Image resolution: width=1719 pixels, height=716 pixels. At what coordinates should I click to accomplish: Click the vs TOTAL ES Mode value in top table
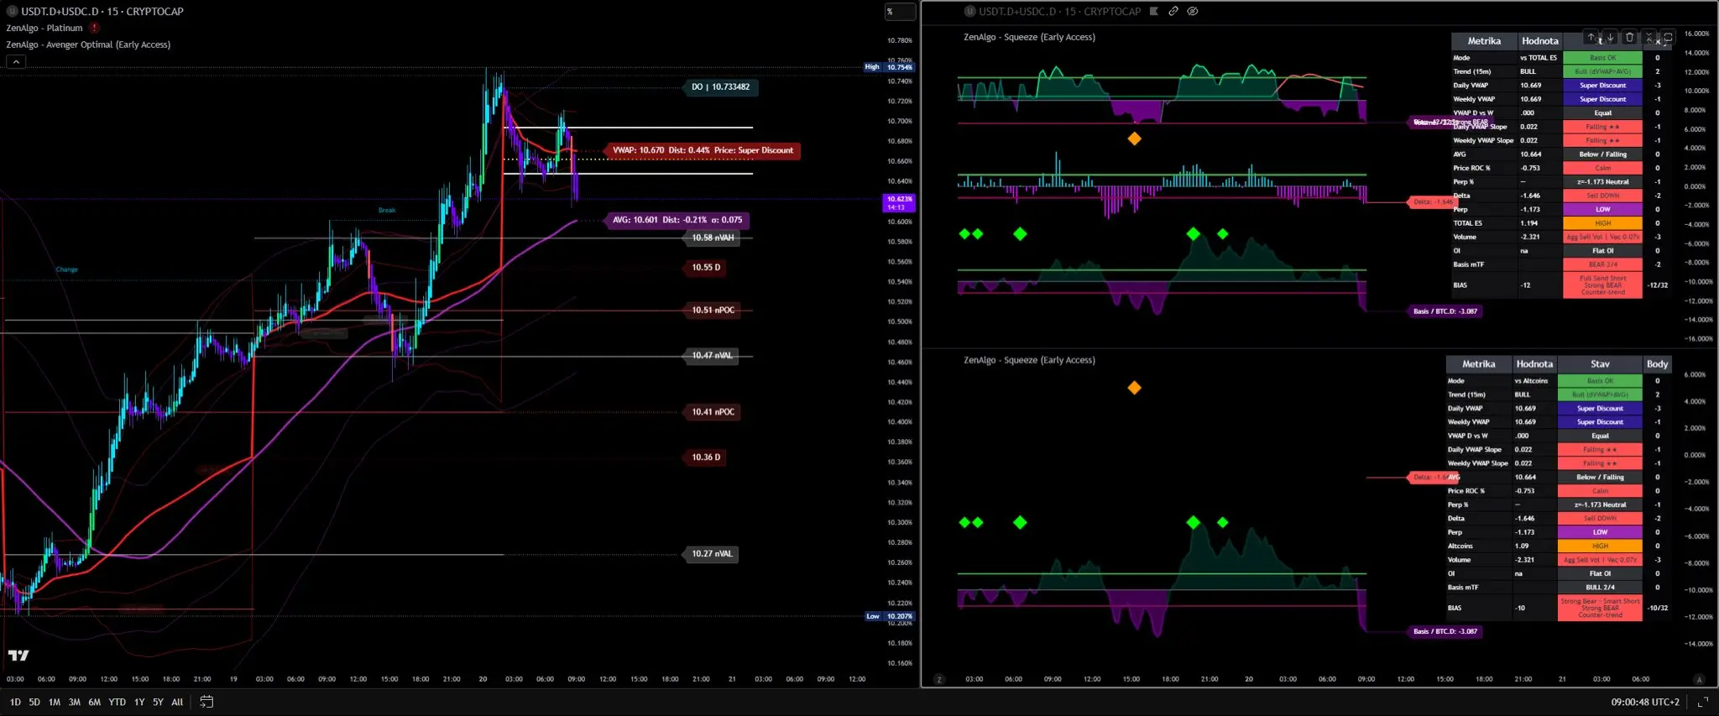1539,58
